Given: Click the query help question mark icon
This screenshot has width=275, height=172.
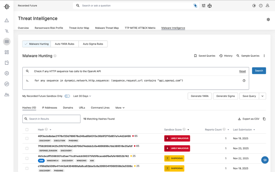Looking at the screenshot, I should click(244, 81).
